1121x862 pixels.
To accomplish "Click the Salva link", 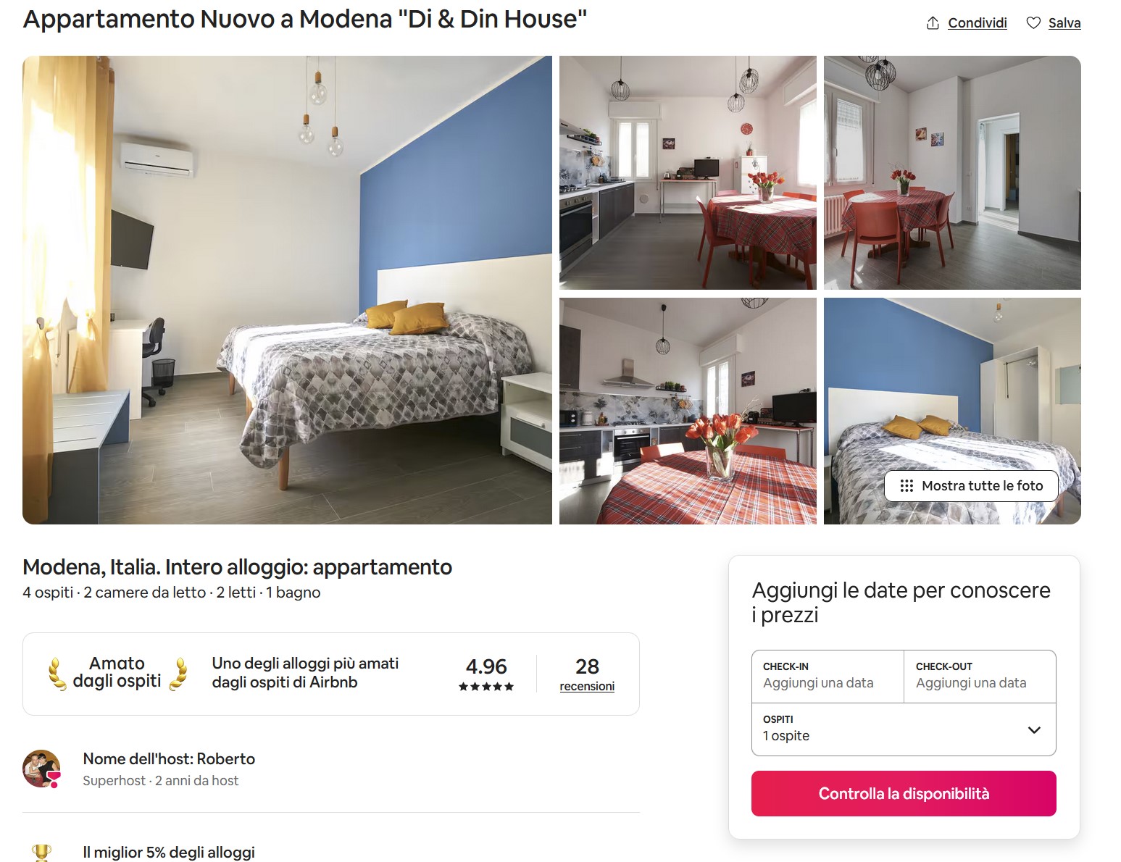I will (x=1064, y=23).
